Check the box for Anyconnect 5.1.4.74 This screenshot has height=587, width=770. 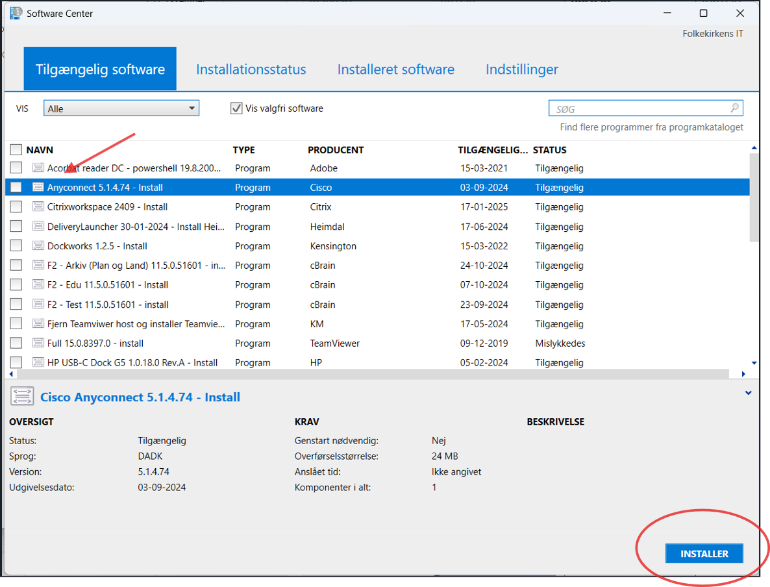coord(16,187)
